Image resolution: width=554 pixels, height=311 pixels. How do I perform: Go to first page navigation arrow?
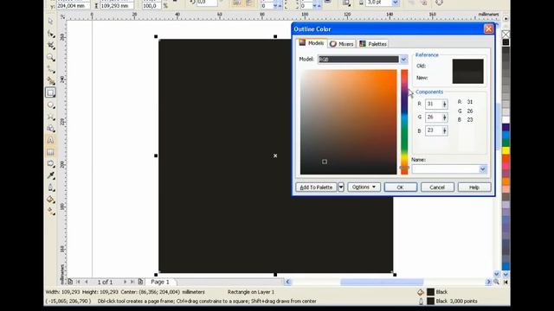[79, 282]
